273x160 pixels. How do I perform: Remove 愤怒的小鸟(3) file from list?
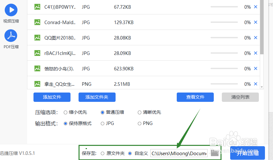(x=256, y=68)
